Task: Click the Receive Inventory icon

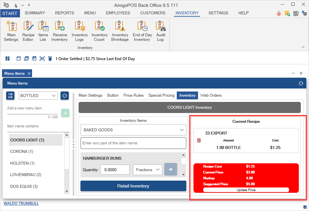Action: (x=60, y=31)
